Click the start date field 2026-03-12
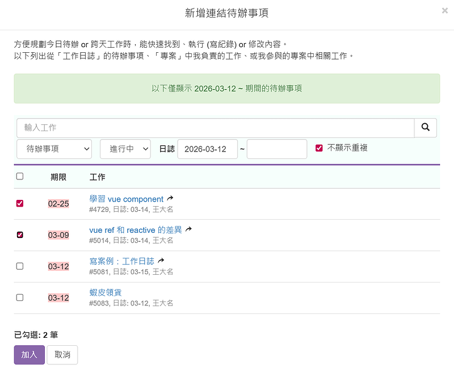The image size is (454, 377). pos(207,149)
